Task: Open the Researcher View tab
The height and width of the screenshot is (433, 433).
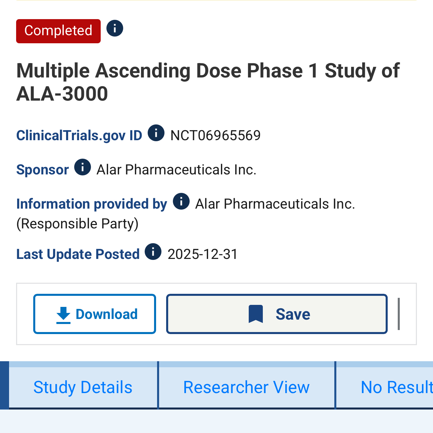Action: click(x=246, y=387)
